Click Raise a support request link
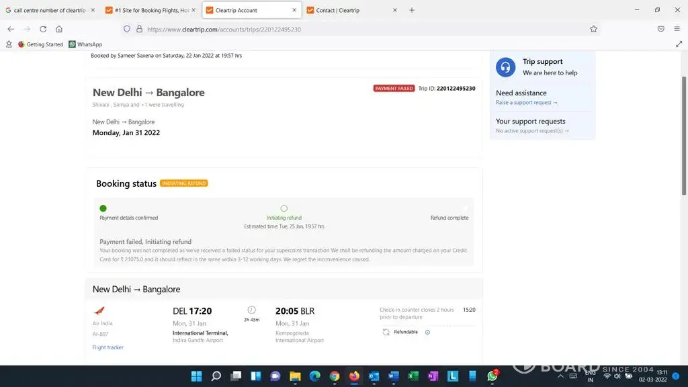Viewport: 688px width, 387px height. (x=527, y=103)
